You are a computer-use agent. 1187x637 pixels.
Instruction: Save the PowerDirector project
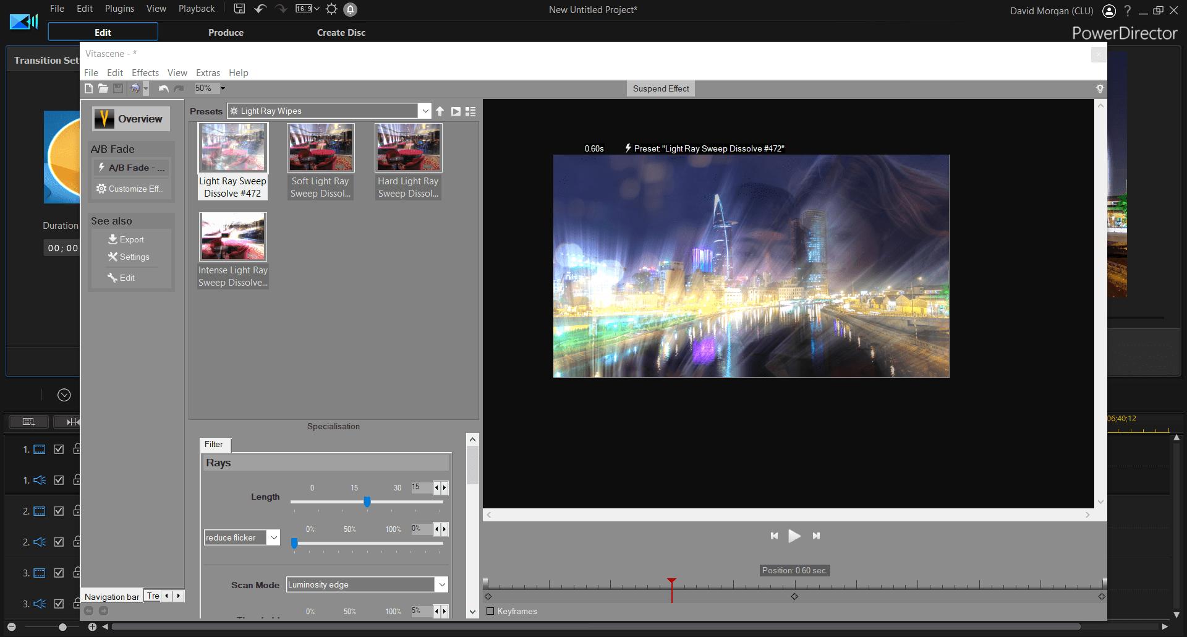pyautogui.click(x=239, y=9)
